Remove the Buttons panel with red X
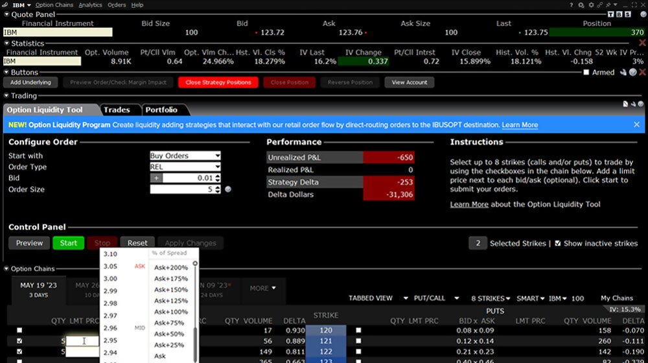This screenshot has width=648, height=363. pos(642,73)
